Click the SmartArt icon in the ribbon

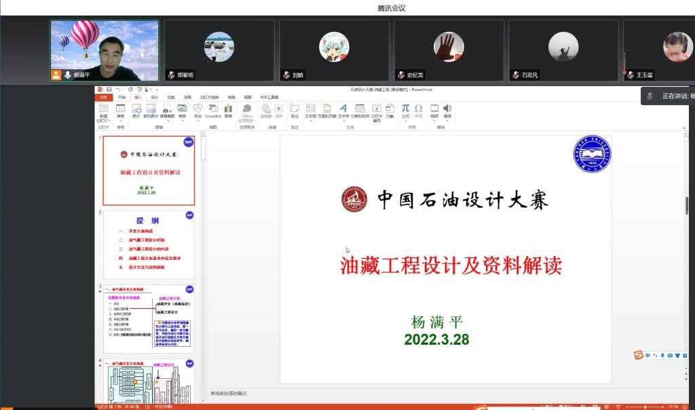212,109
